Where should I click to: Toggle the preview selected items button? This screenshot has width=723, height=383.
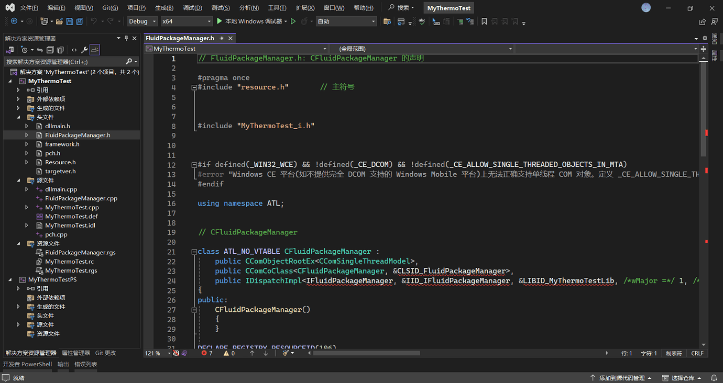point(94,50)
